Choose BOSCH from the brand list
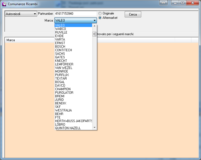This screenshot has height=160, width=201. pyautogui.click(x=60, y=47)
